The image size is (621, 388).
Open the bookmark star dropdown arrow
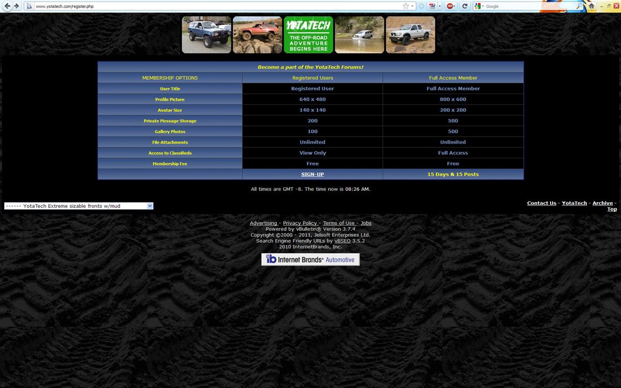pyautogui.click(x=412, y=6)
